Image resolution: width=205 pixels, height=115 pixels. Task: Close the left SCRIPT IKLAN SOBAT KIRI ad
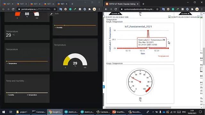pyautogui.click(x=115, y=13)
